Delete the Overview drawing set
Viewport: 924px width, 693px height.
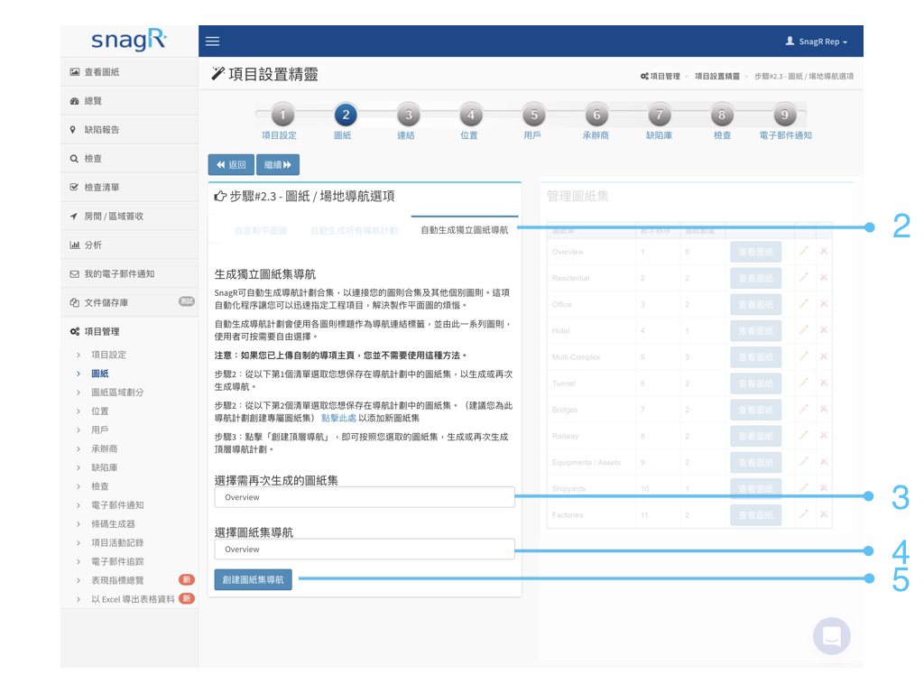point(824,251)
